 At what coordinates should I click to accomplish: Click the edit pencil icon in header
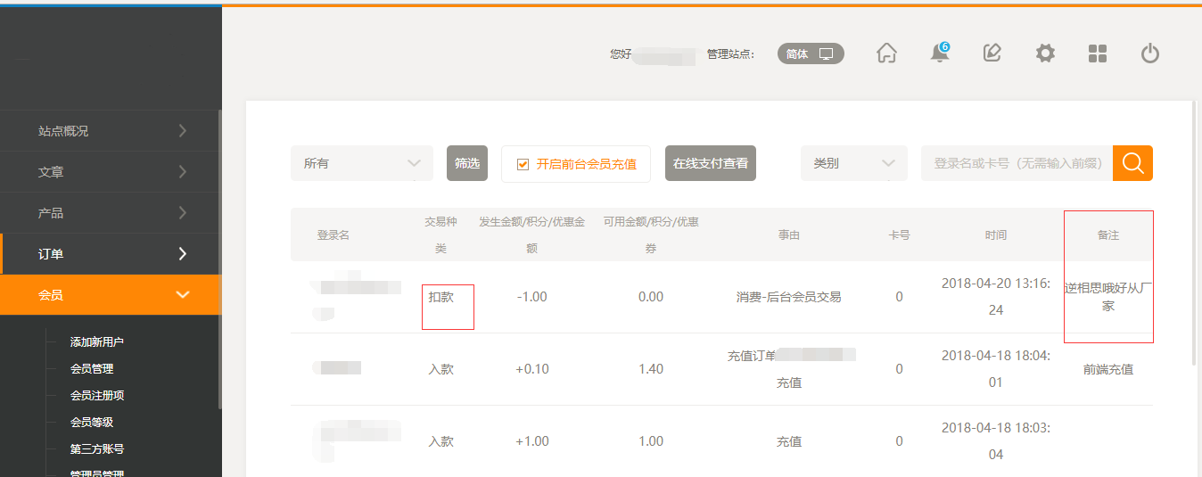tap(992, 53)
